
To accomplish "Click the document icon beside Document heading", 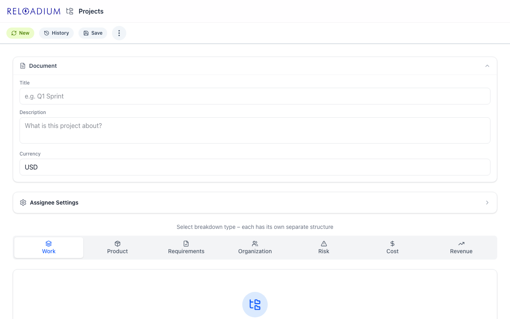I will (x=23, y=66).
